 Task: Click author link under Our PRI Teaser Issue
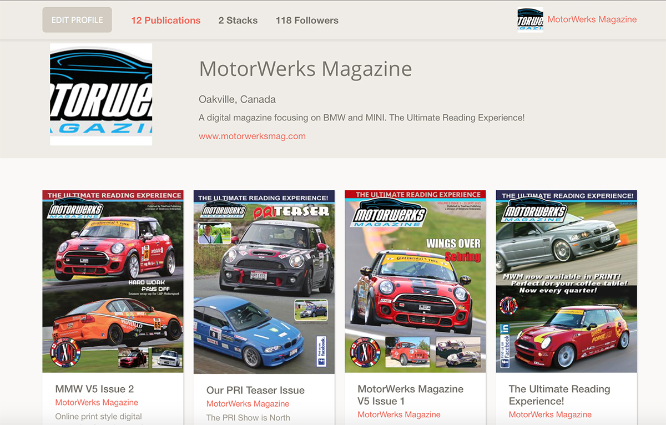pos(248,404)
